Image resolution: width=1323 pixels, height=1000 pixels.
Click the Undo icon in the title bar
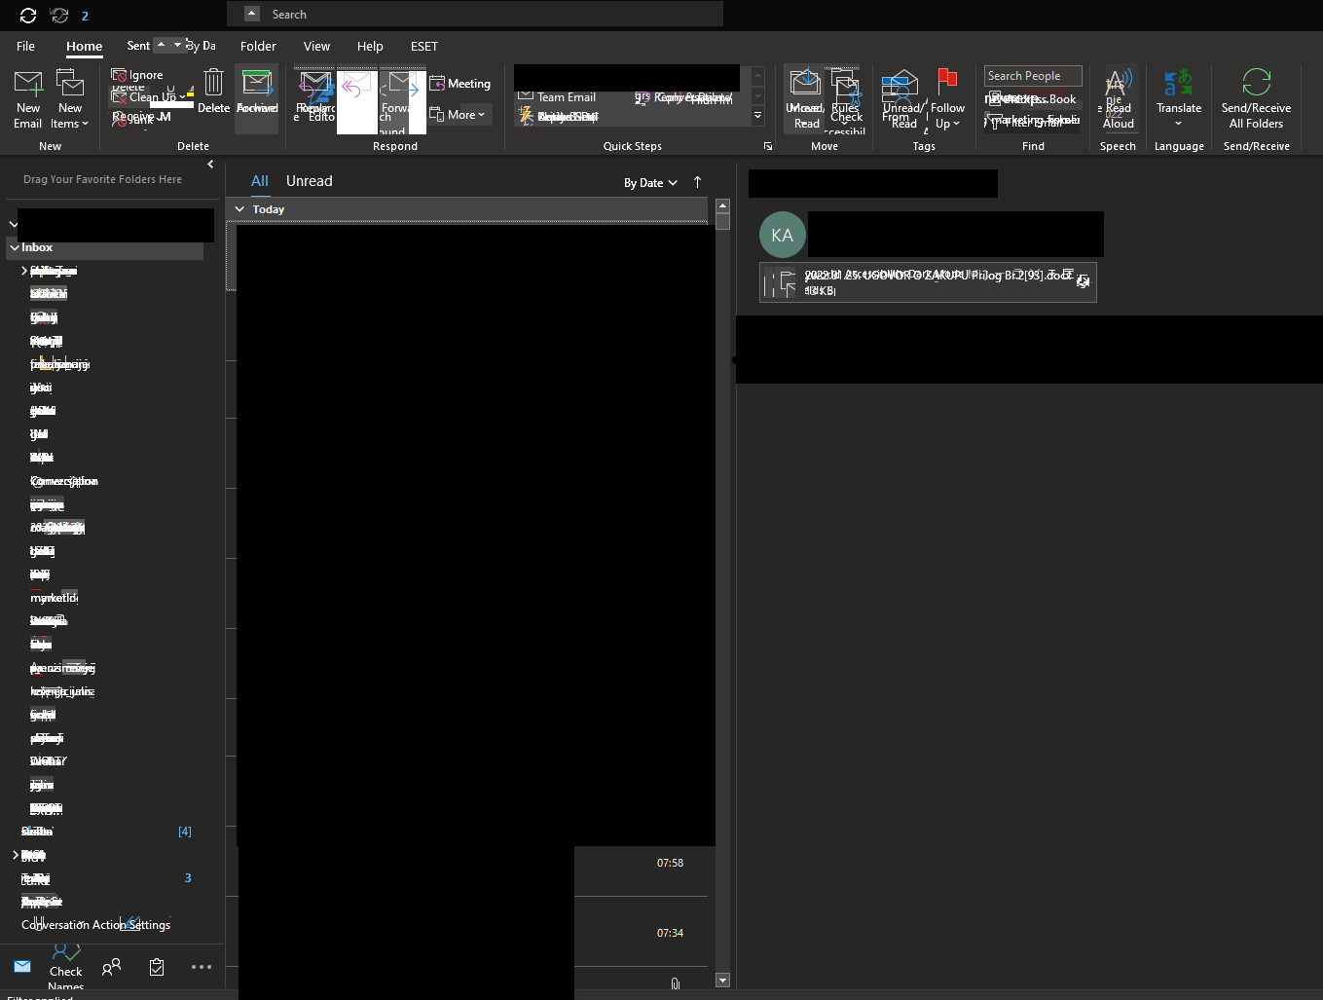[x=59, y=15]
